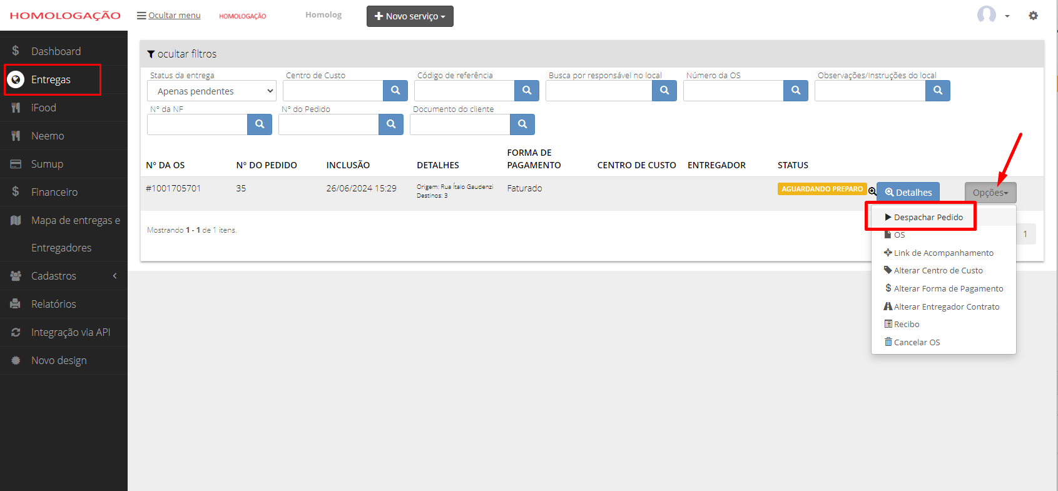
Task: Click the Ocultar menu link
Action: [169, 15]
